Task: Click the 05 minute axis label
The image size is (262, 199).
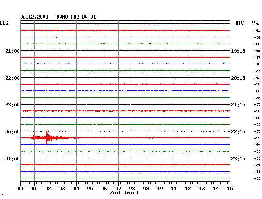Action: tap(90, 189)
